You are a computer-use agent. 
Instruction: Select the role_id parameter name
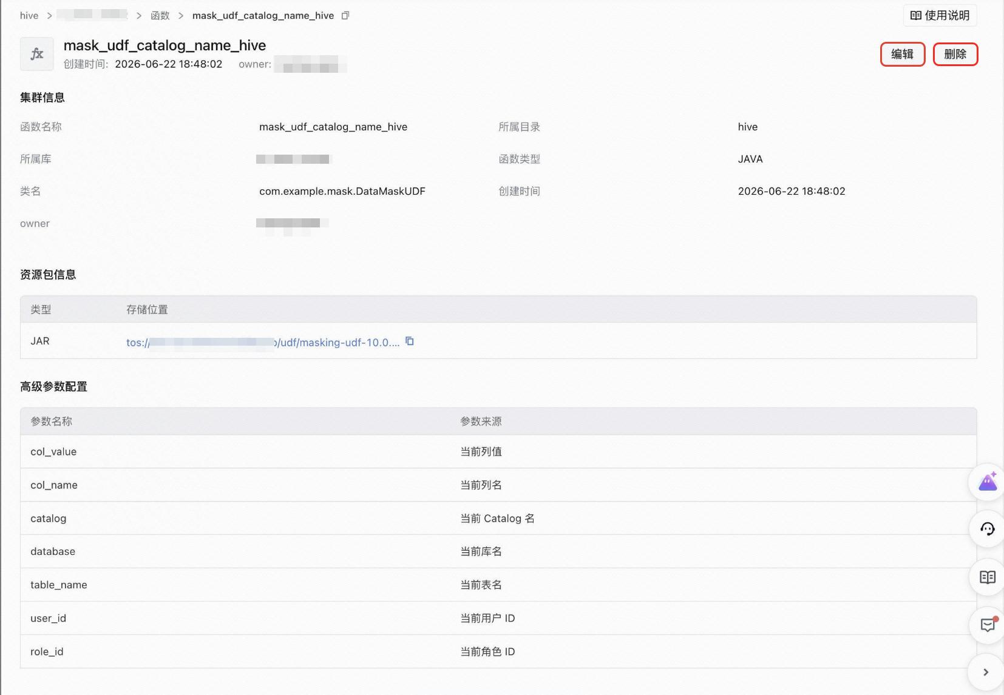[x=47, y=651]
